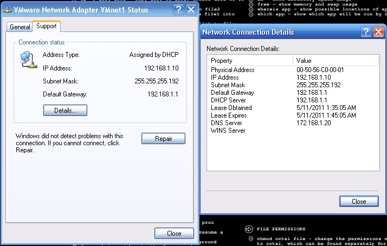Click the network computers icon in Connection status

coord(28,60)
